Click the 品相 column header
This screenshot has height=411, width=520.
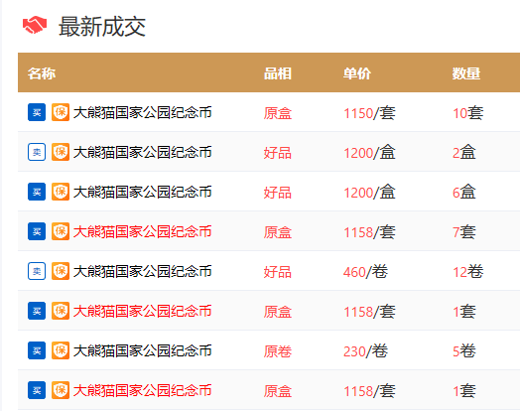(278, 73)
